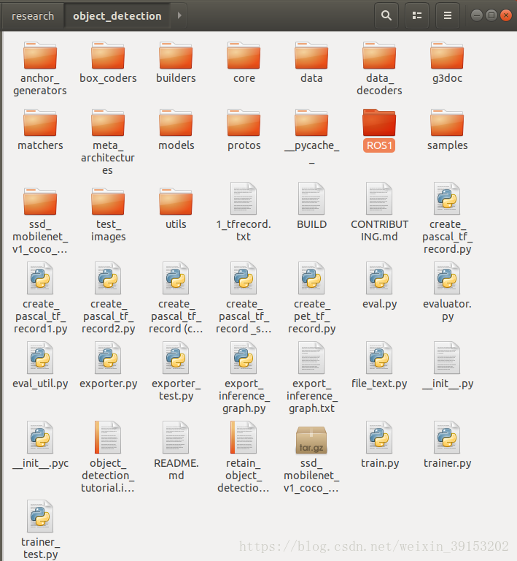The height and width of the screenshot is (561, 517).
Task: Select create_pascal_tf_record.py file icon
Action: coord(447,199)
